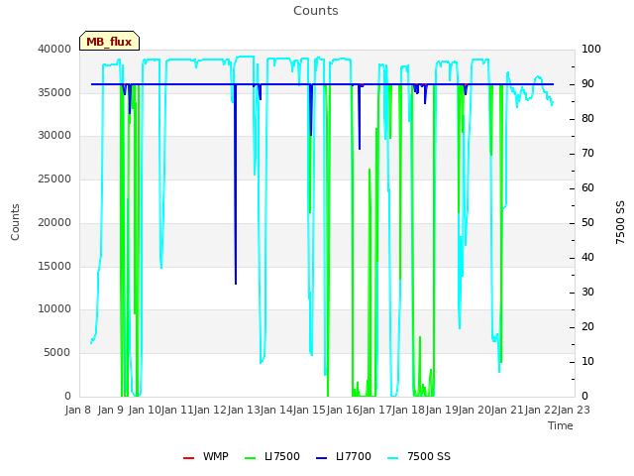The image size is (634, 476).
Task: Click the Jan 9 x-axis tick label
Action: pos(110,410)
